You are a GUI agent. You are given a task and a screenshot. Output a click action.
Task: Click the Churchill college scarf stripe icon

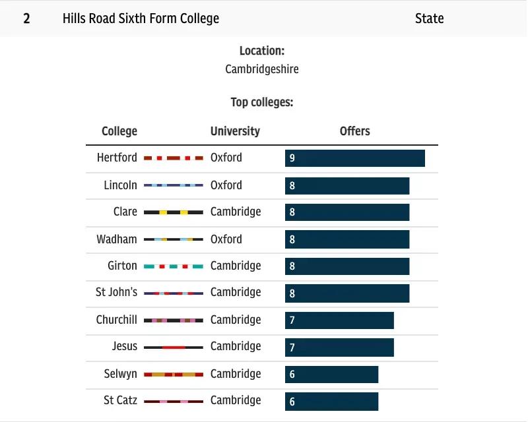(x=174, y=320)
